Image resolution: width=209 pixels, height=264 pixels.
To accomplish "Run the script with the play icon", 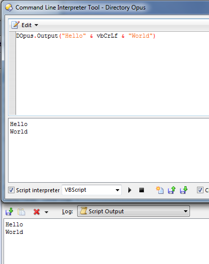I will [129, 190].
